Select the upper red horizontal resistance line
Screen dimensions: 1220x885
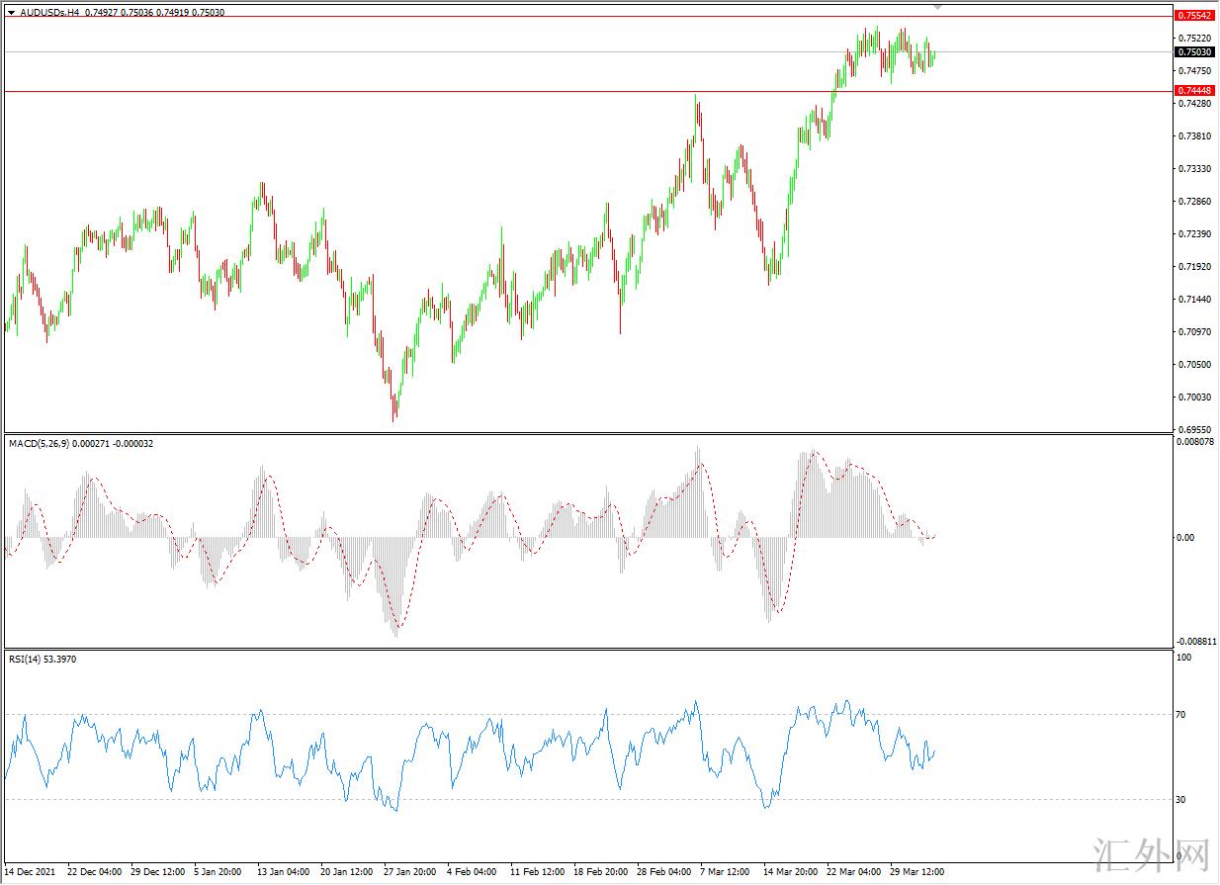tap(494, 17)
